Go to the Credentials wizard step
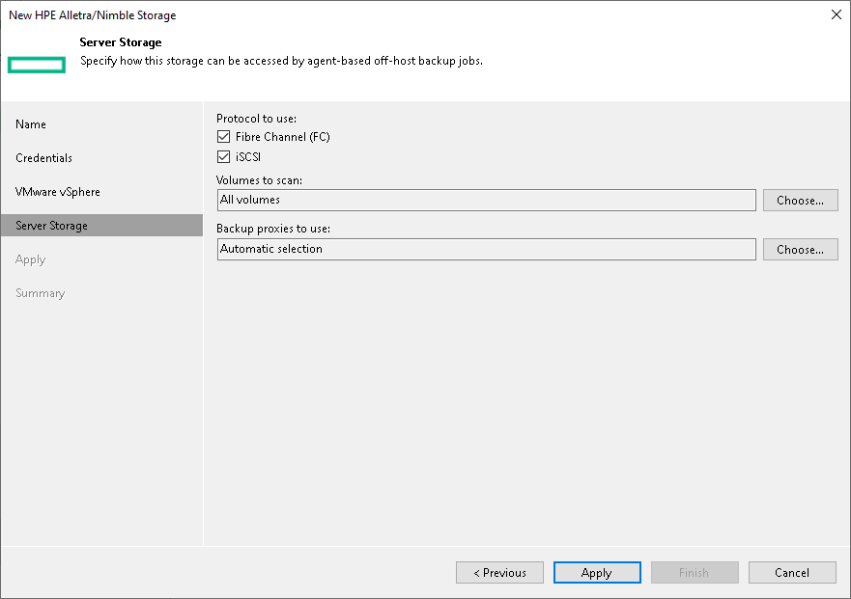851x599 pixels. pyautogui.click(x=44, y=158)
